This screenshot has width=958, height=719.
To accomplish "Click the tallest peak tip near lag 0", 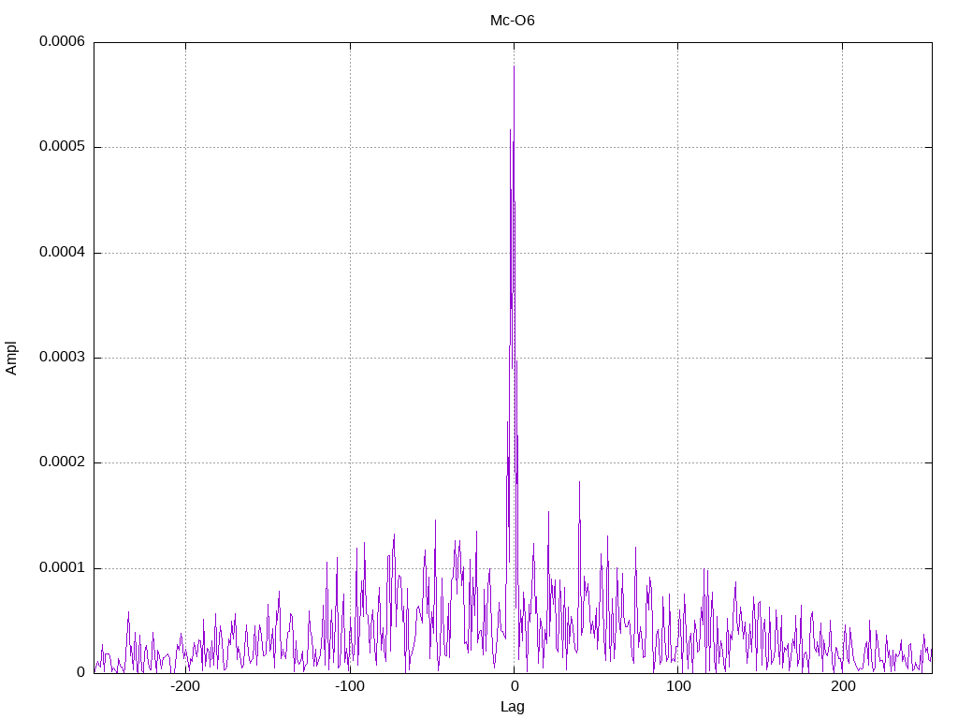I will [x=514, y=66].
